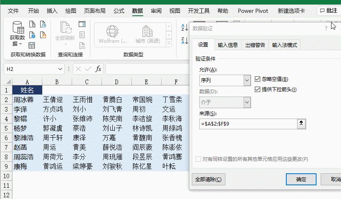Click the 确定 button

point(301,180)
